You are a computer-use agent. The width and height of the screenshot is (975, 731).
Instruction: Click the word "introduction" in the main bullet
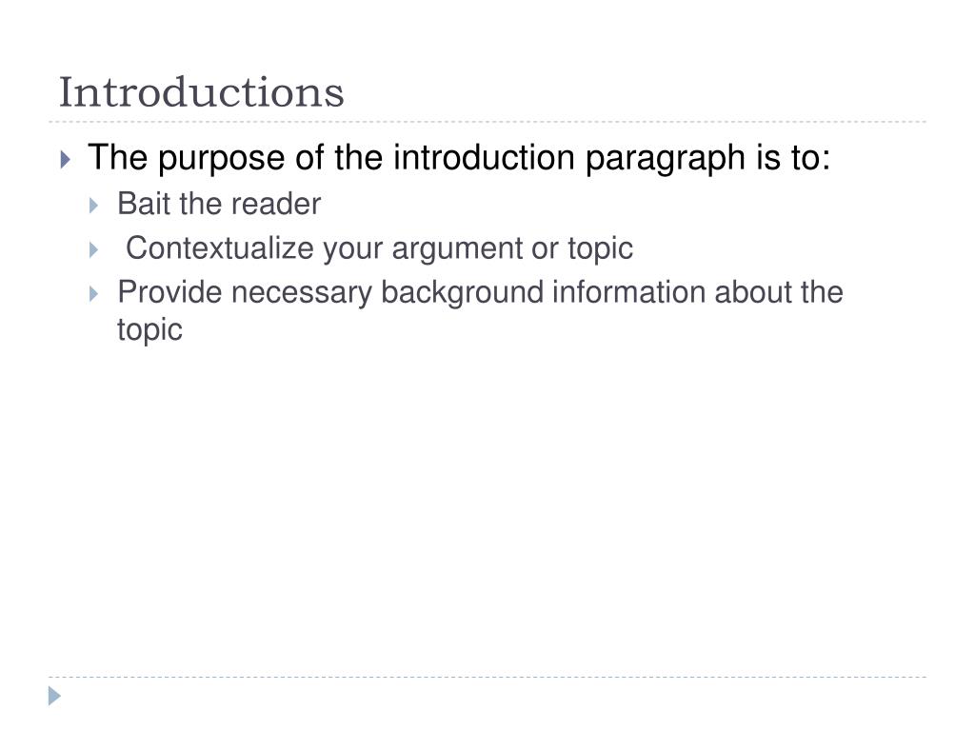[484, 157]
